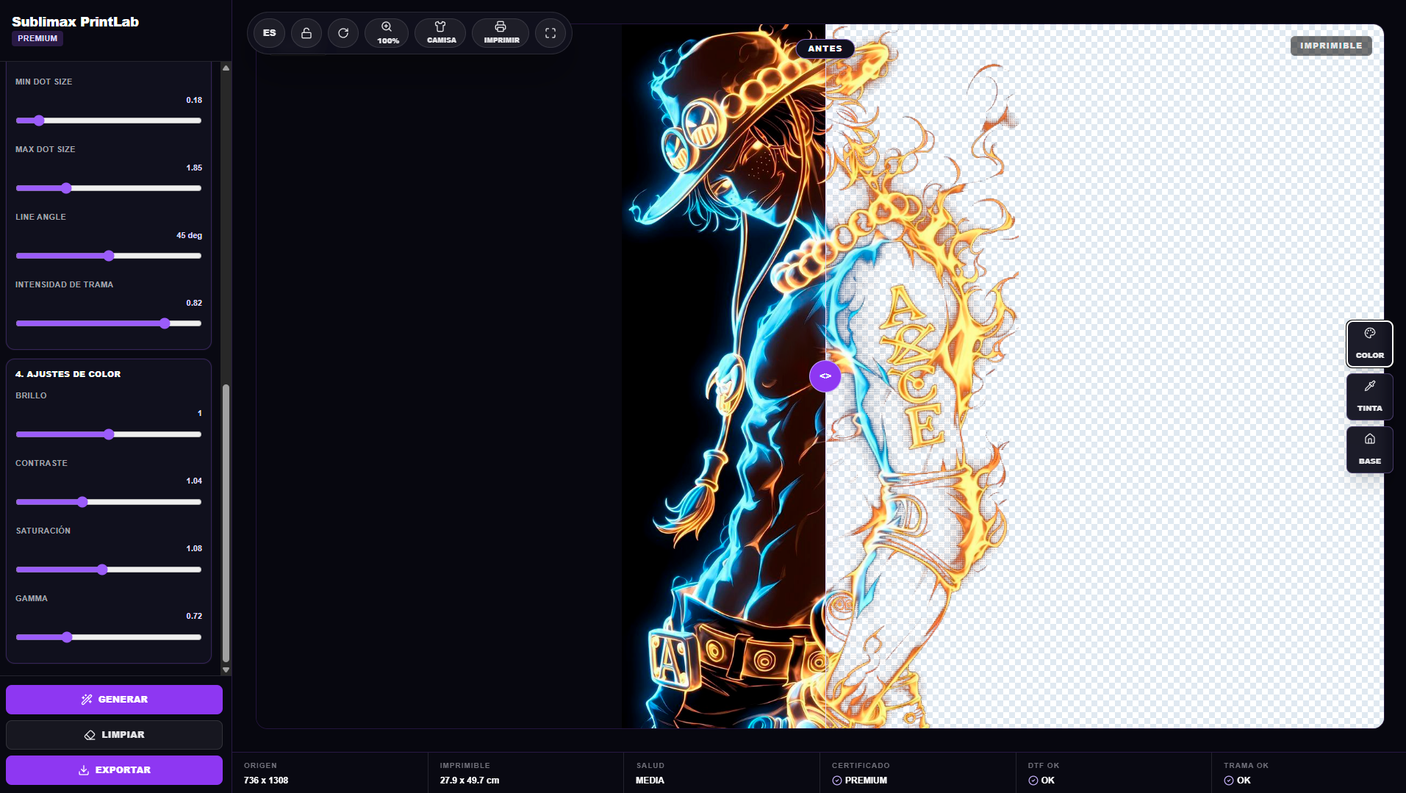Viewport: 1406px width, 793px height.
Task: Select the Color mode tab
Action: tap(1369, 343)
